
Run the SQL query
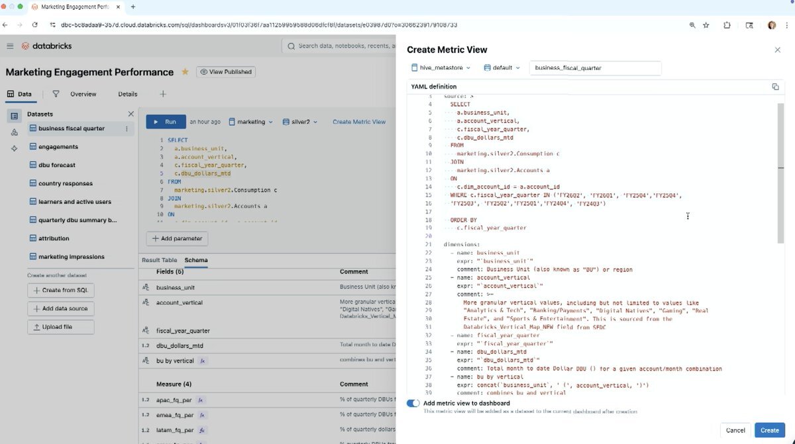click(166, 122)
